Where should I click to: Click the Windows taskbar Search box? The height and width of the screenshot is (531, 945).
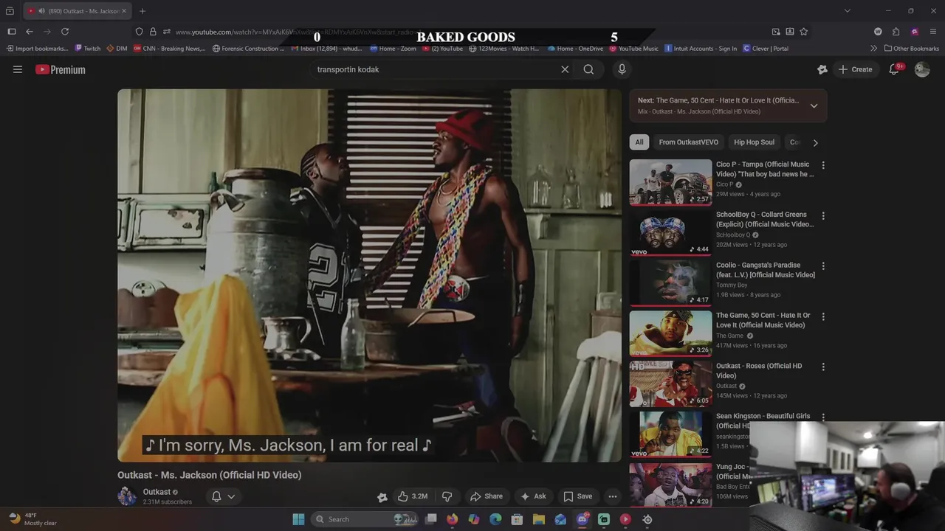365,519
